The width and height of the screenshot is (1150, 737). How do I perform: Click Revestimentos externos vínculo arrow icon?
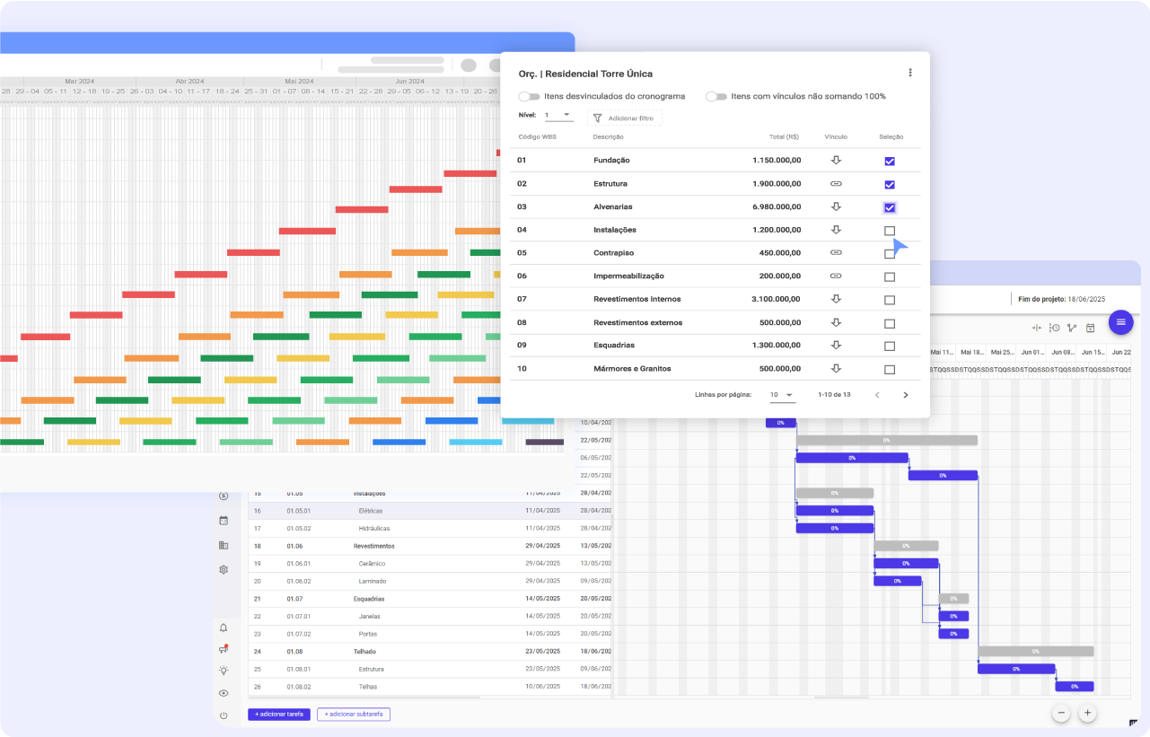click(836, 322)
